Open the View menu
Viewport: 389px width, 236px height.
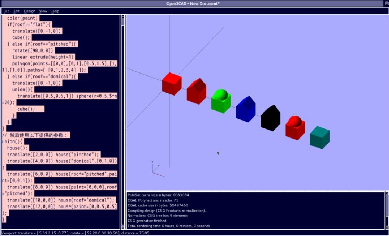(x=43, y=11)
